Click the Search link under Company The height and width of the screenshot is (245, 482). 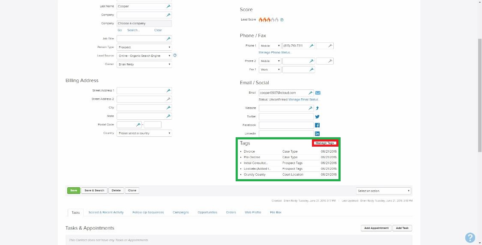click(x=133, y=30)
